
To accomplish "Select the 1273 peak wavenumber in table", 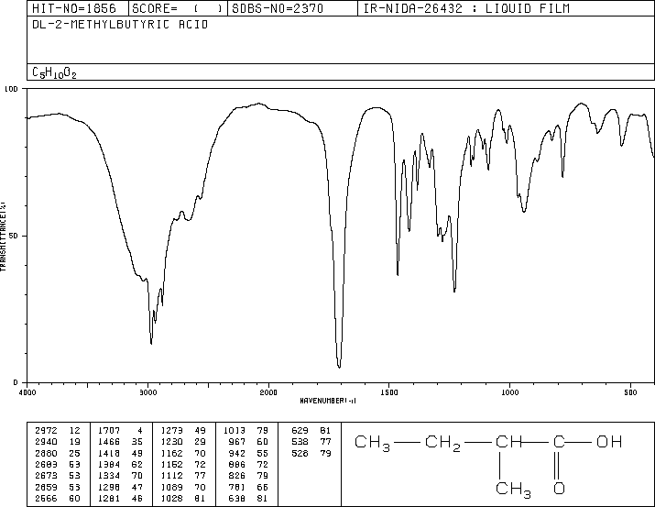I will [x=171, y=431].
